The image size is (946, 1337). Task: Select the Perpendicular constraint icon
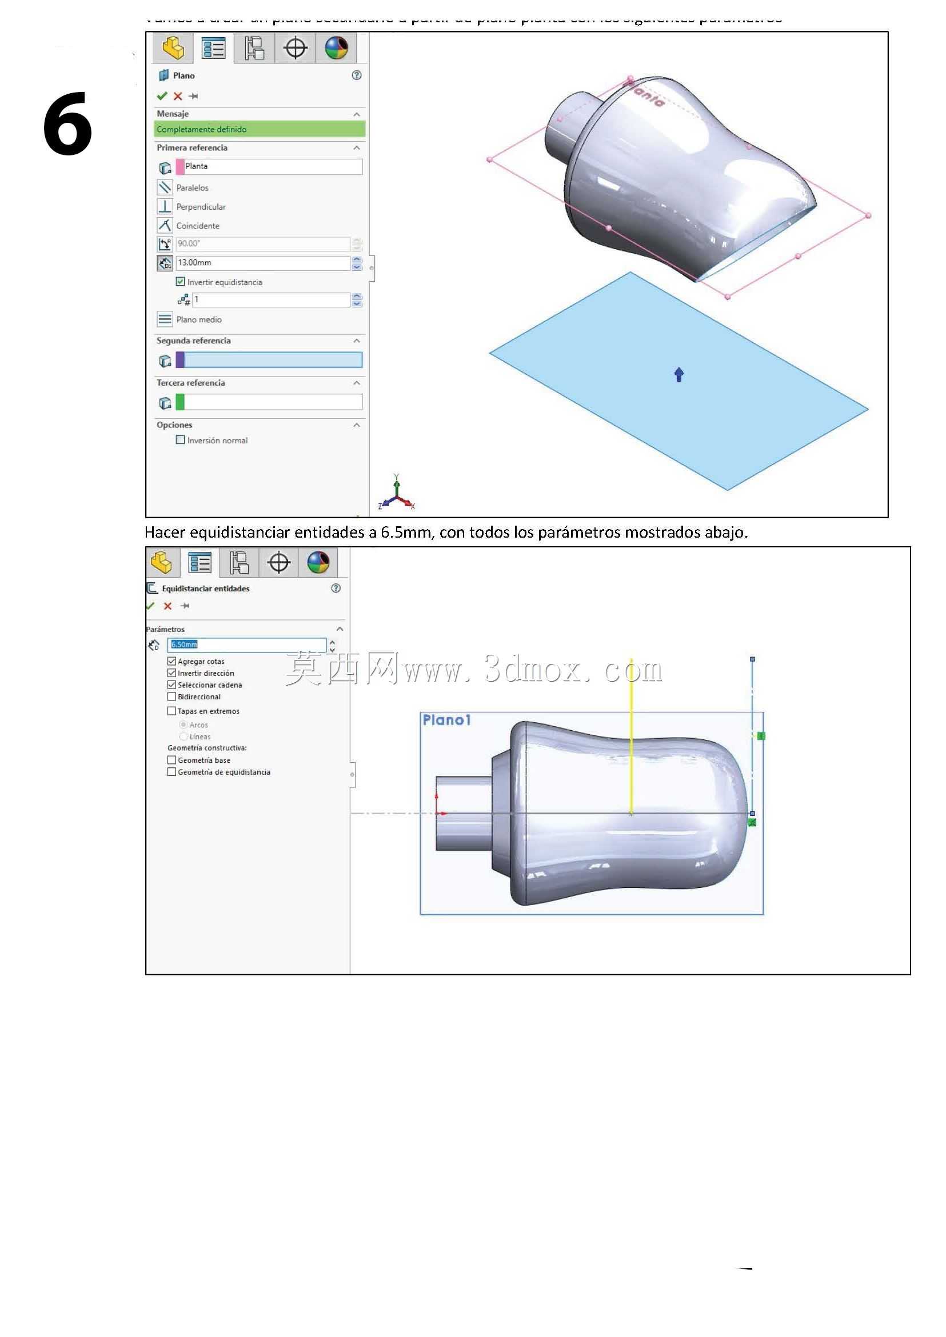165,207
